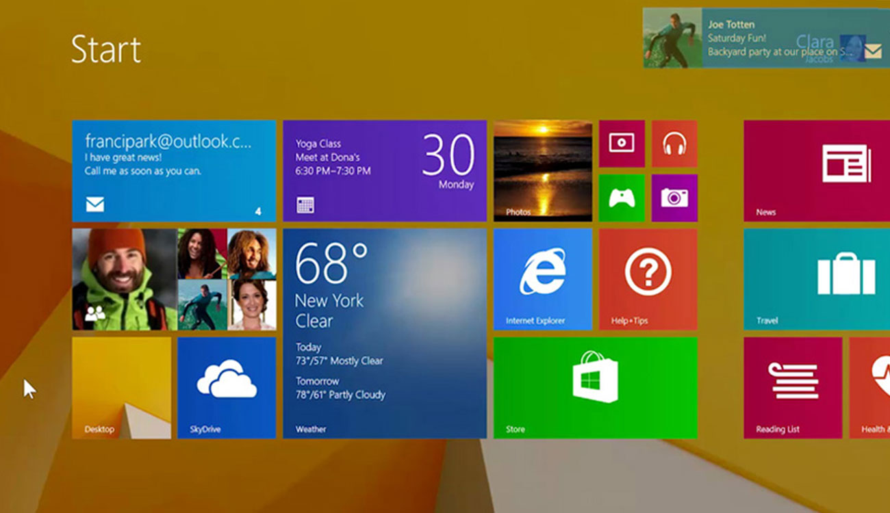Open the Reading List tile

793,388
